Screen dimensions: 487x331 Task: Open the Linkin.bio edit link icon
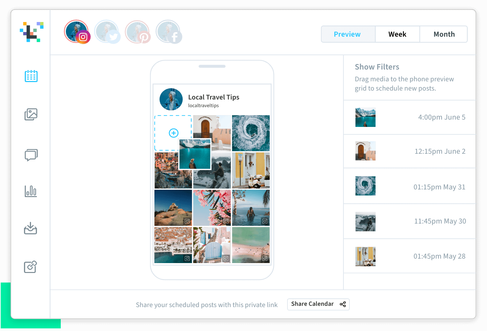30,267
